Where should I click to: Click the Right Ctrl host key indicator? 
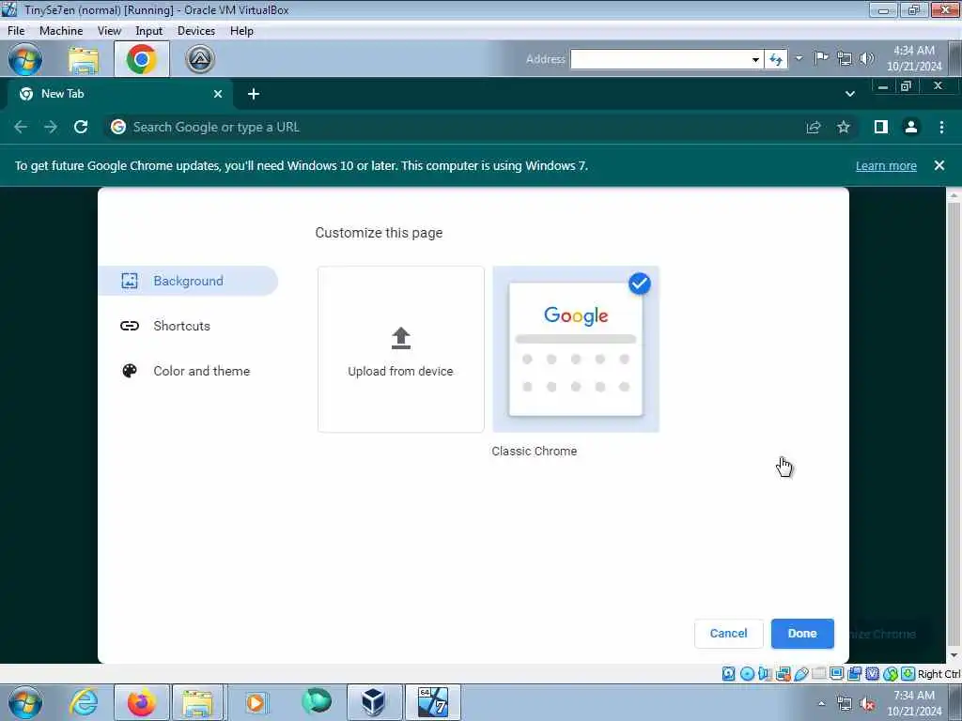[939, 674]
